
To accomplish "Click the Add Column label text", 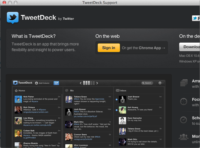I will coord(44,83).
